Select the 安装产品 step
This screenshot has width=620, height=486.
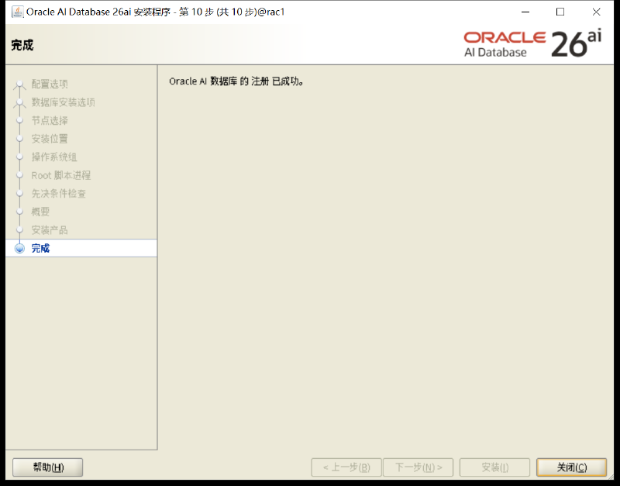(50, 229)
